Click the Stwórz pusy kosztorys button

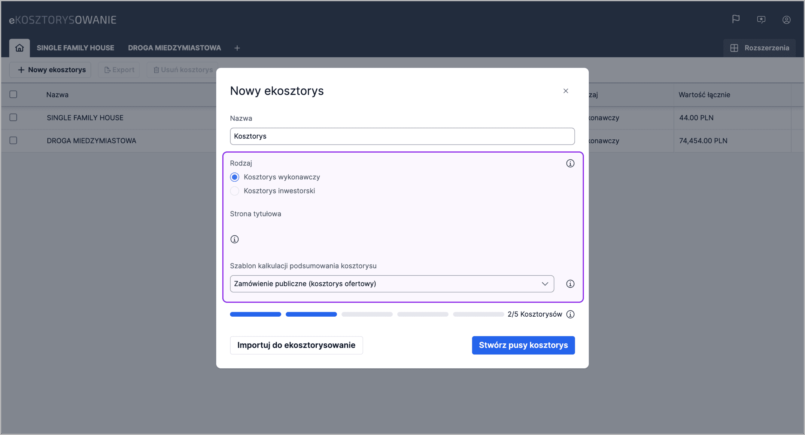pyautogui.click(x=523, y=345)
